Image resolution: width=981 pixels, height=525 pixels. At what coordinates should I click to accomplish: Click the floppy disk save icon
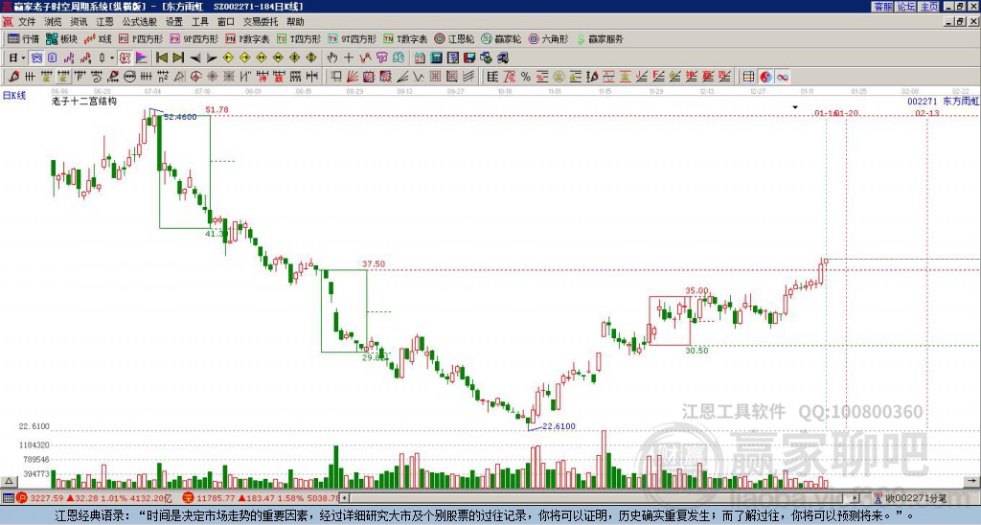(x=469, y=57)
